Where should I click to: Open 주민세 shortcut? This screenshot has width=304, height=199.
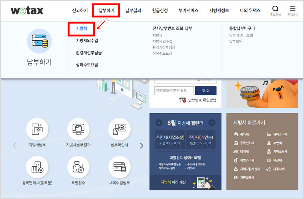274,143
